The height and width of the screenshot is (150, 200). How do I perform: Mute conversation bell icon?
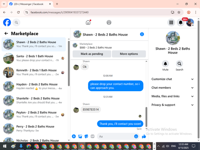click(x=165, y=64)
